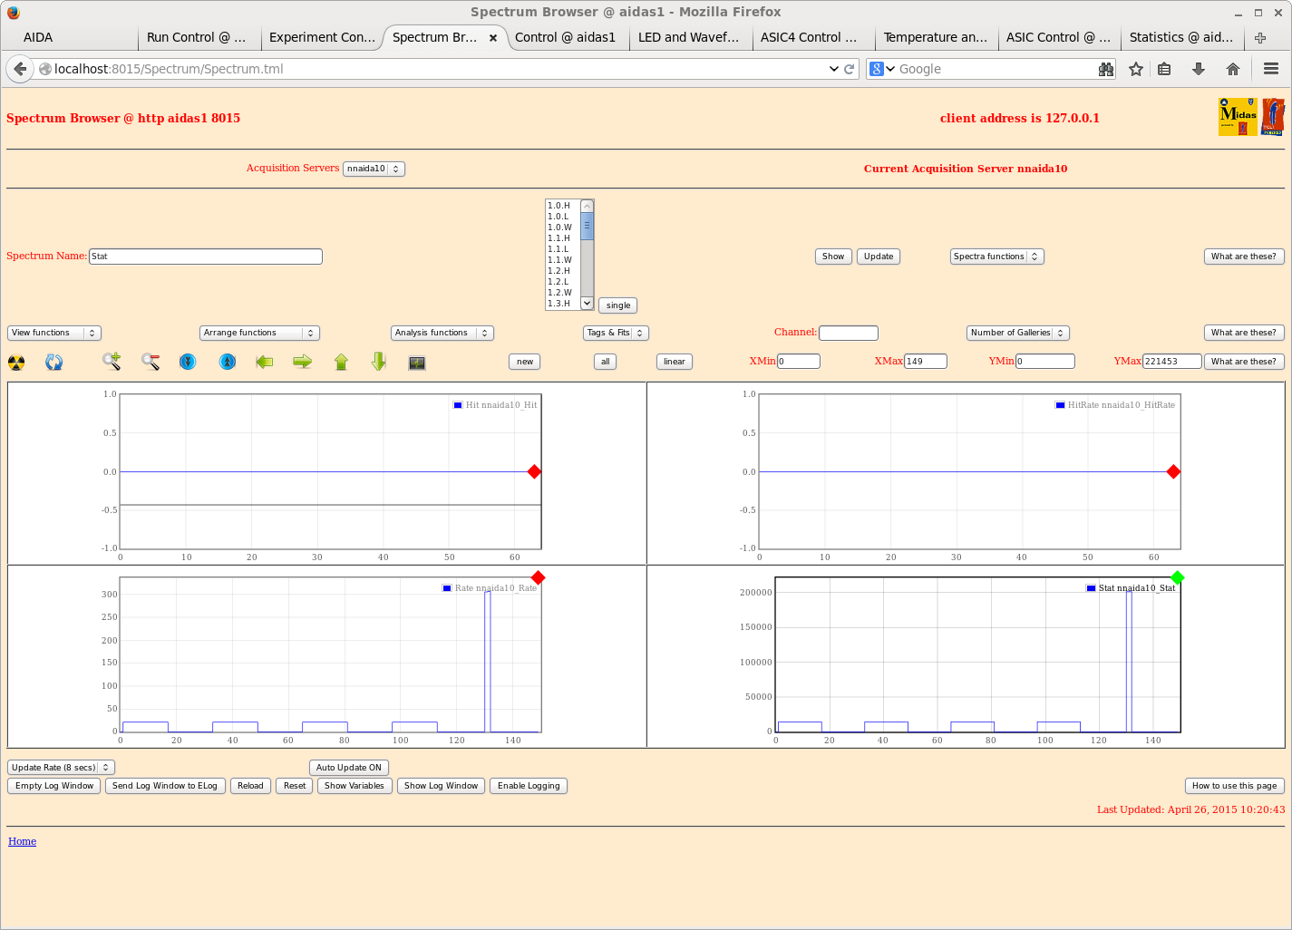Open the Arrange functions dropdown
The width and height of the screenshot is (1292, 930).
tap(259, 333)
